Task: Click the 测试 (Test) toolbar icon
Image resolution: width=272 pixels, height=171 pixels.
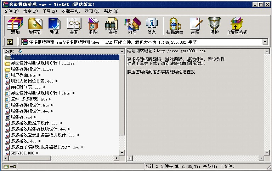Action: click(54, 25)
